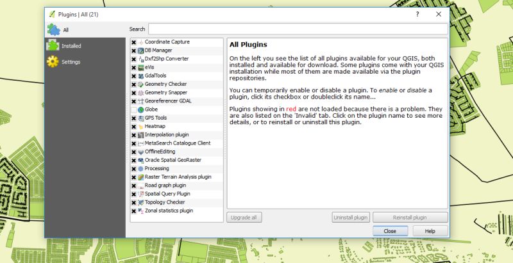
Task: Toggle the GPS Tools checkbox
Action: tap(133, 118)
